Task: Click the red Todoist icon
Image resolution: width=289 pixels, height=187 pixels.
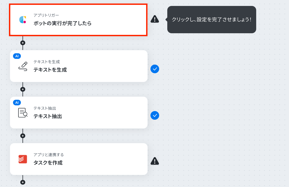Action: coord(23,159)
